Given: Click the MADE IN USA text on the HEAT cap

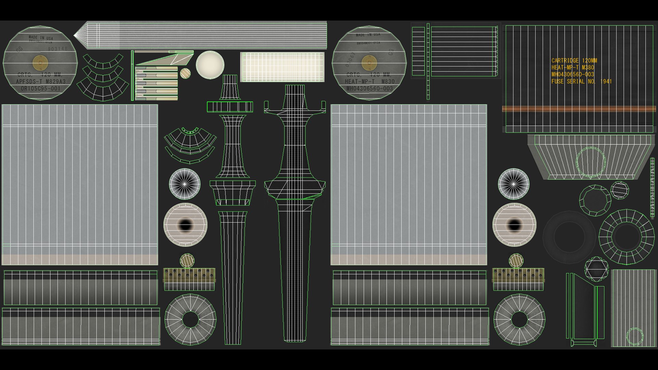Looking at the screenshot, I should pyautogui.click(x=368, y=35).
